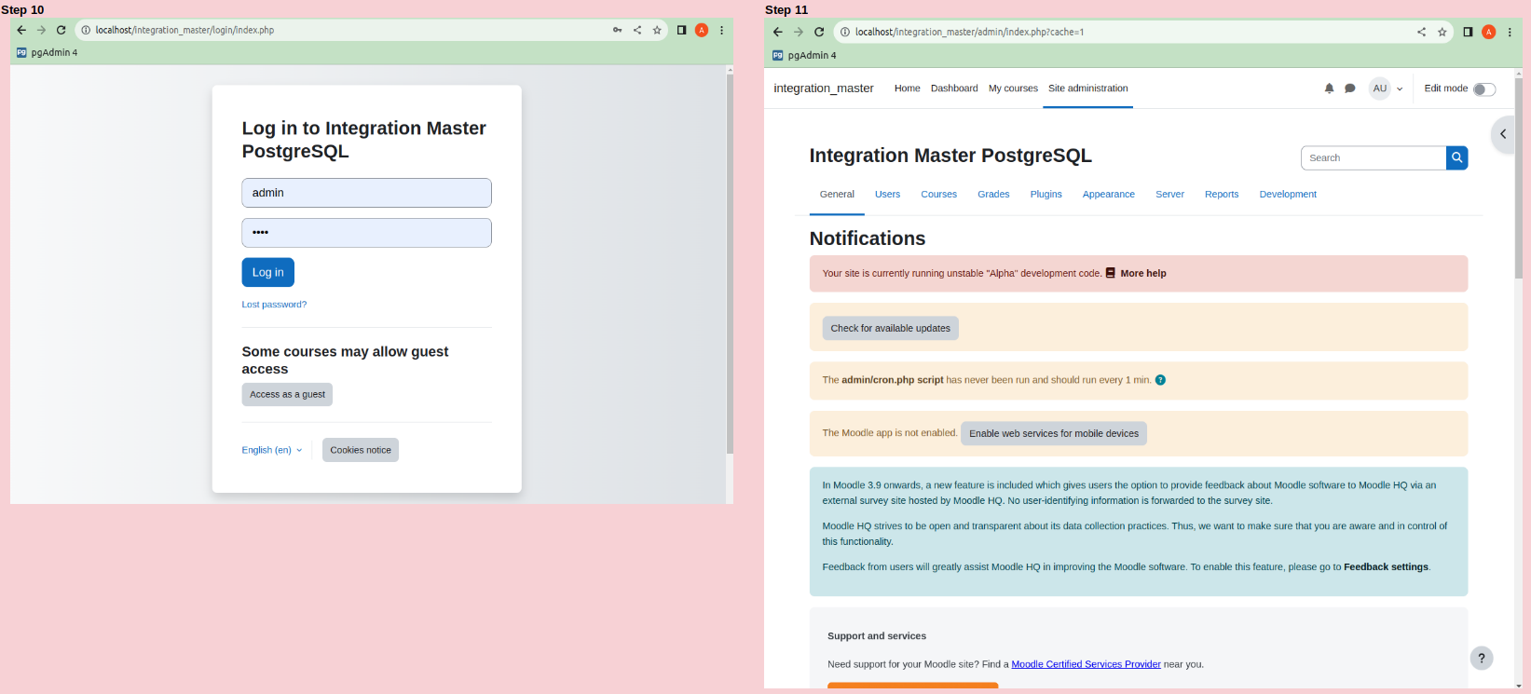1531x694 pixels.
Task: Click password key icon in Step 10 address bar
Action: click(617, 30)
